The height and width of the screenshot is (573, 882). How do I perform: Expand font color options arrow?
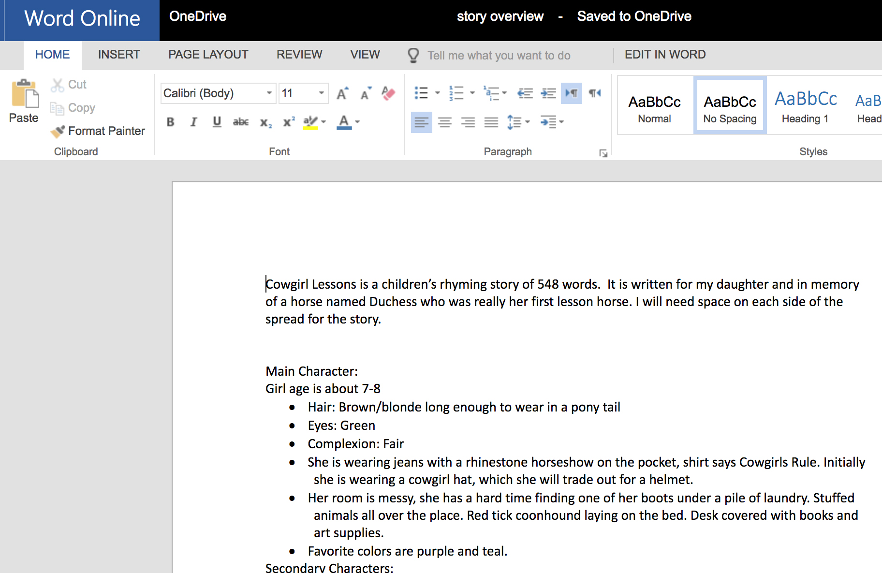point(357,122)
